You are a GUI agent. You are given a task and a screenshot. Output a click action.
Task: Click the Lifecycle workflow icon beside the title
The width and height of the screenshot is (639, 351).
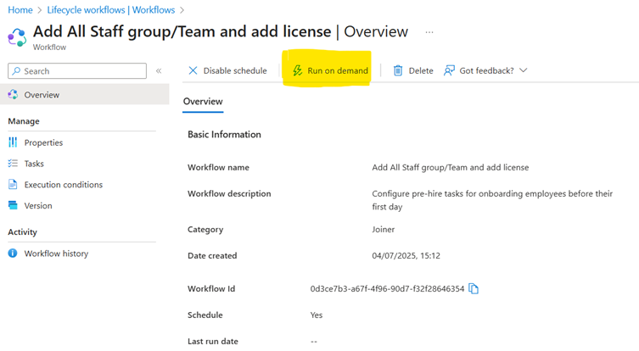point(17,37)
